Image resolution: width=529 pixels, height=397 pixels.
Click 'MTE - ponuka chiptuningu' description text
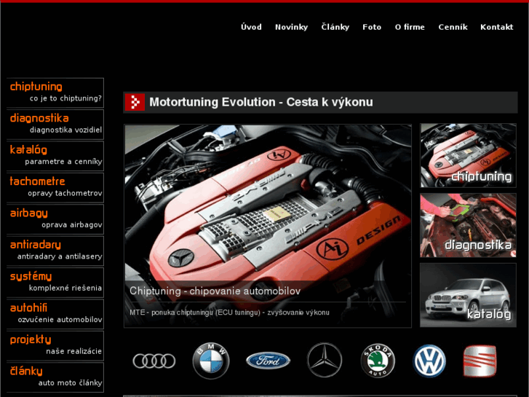229,313
